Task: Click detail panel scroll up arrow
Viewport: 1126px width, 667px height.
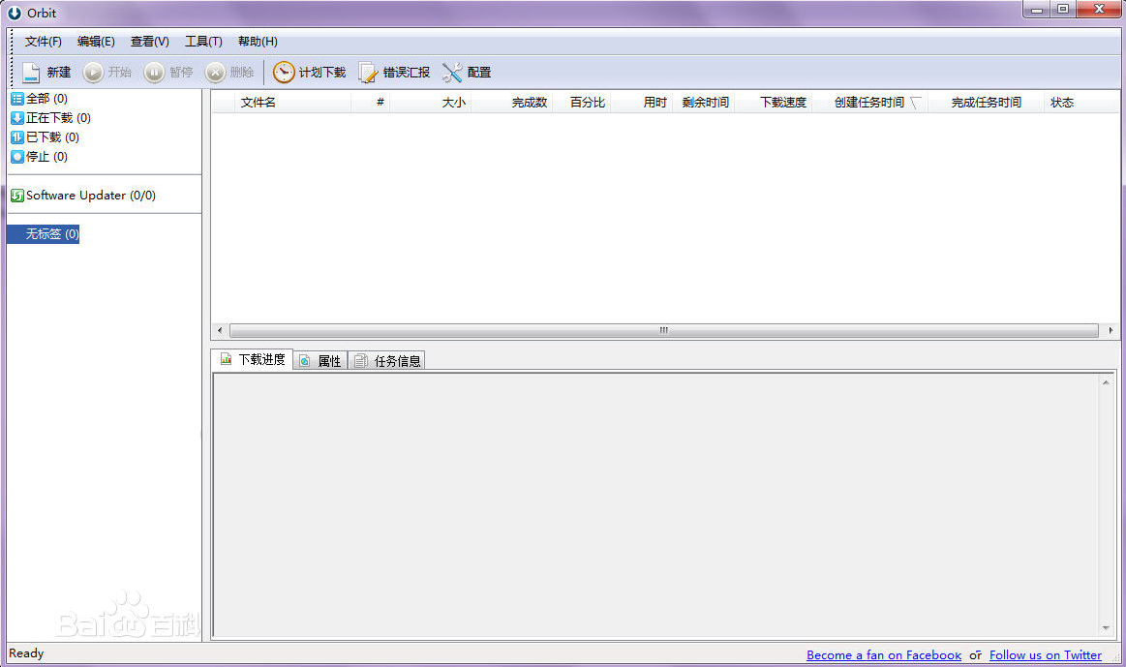Action: click(1106, 382)
